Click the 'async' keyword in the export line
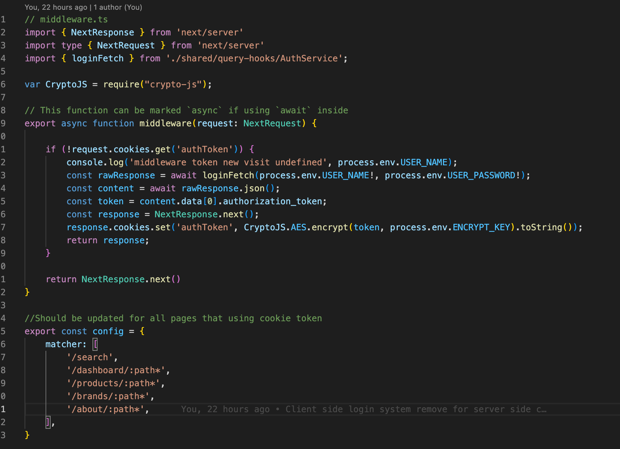Image resolution: width=620 pixels, height=449 pixels. (74, 123)
